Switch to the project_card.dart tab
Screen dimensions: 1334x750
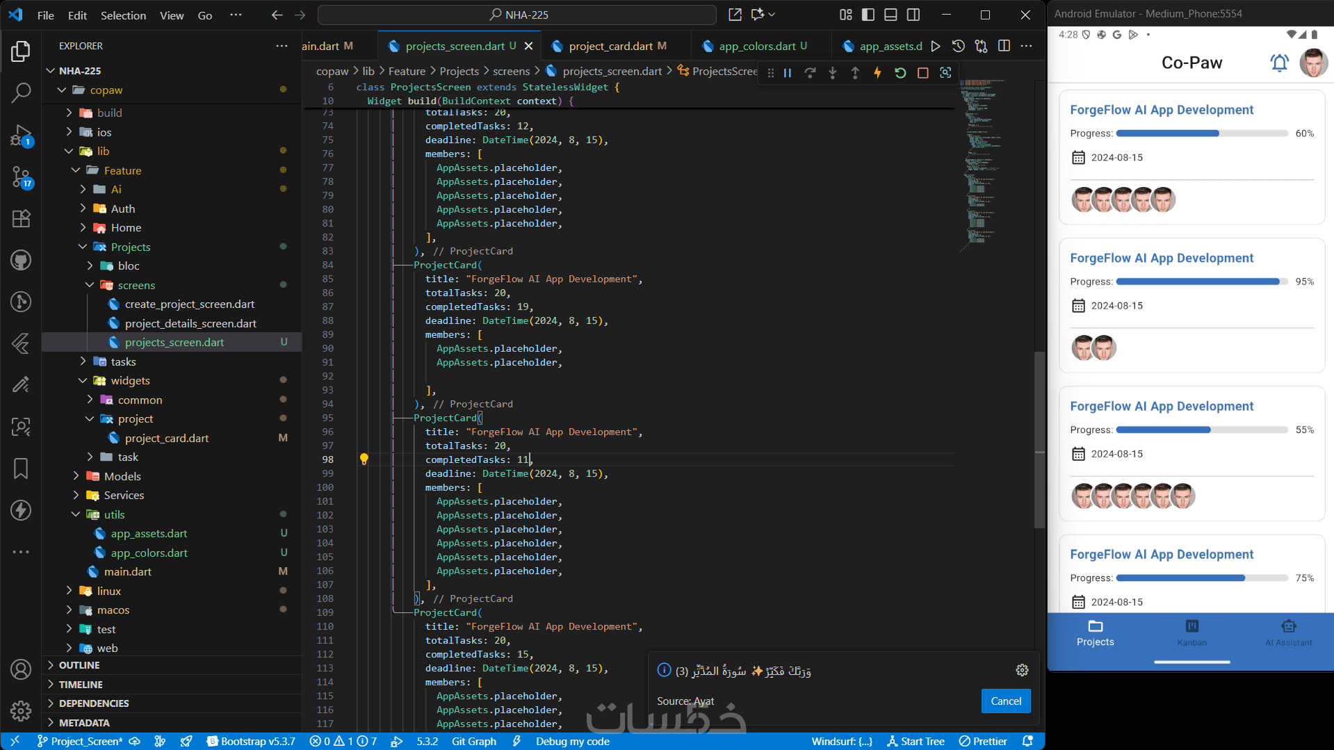click(610, 46)
